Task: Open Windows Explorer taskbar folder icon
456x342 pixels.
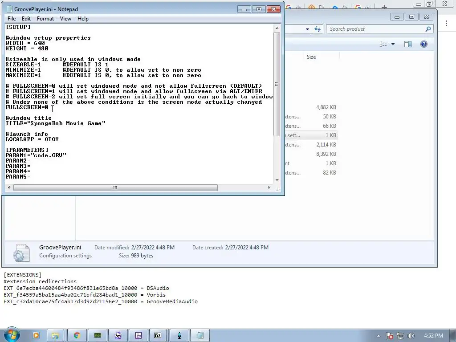Action: coord(55,335)
